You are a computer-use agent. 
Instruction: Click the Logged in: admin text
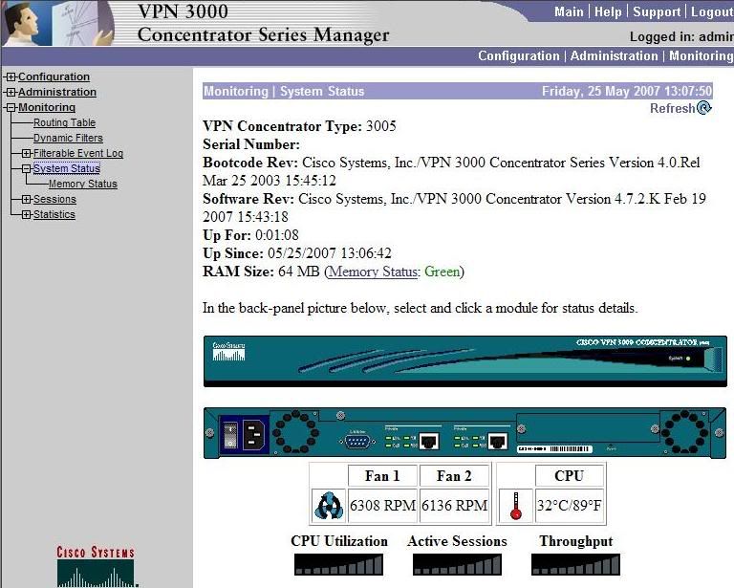coord(681,36)
